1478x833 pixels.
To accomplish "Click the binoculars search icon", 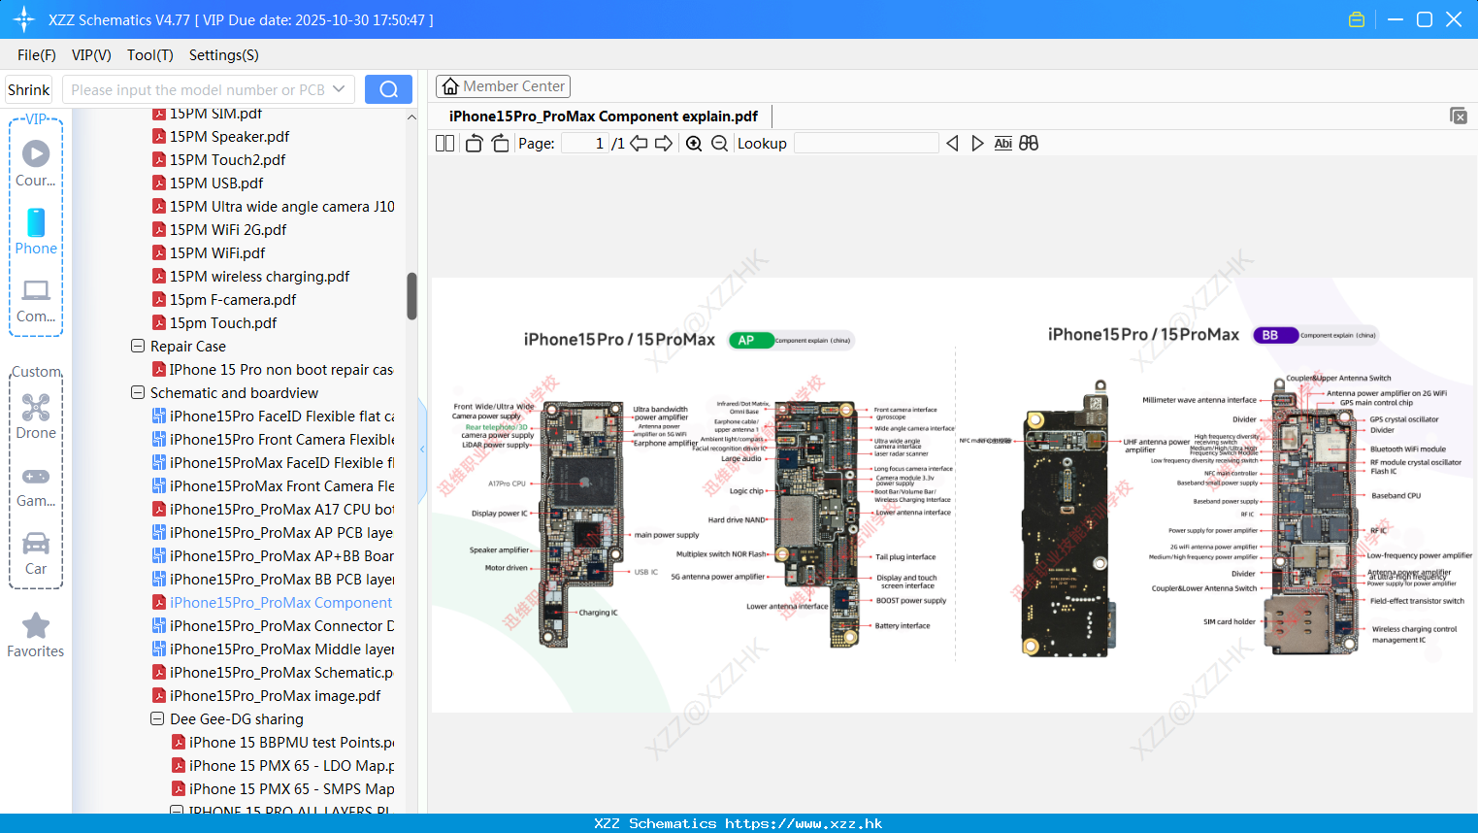I will (x=1029, y=144).
